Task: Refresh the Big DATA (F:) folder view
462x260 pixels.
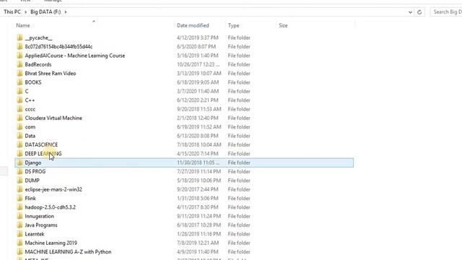Action: [419, 12]
